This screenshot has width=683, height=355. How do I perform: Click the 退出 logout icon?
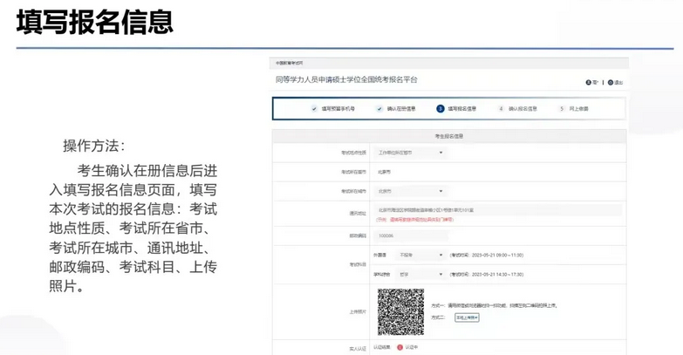tap(611, 82)
